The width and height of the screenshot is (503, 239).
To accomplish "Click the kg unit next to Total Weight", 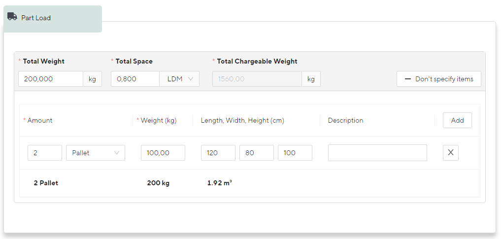I will (x=93, y=79).
